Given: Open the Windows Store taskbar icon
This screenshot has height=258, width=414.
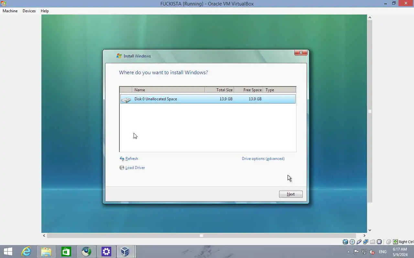Looking at the screenshot, I should click(x=66, y=252).
